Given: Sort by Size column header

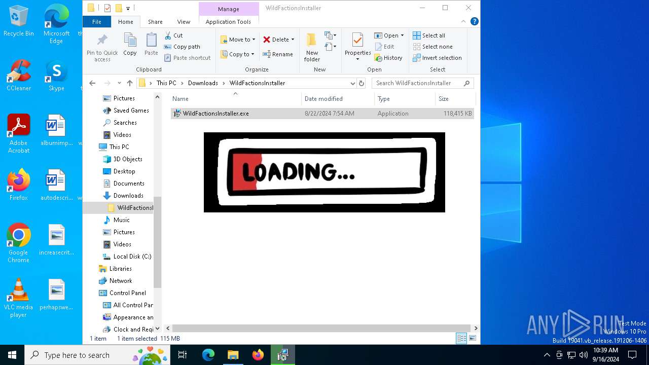Looking at the screenshot, I should tap(455, 99).
